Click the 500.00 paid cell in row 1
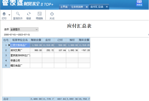Image resolution: width=149 pixels, height=101 pixels. [x=60, y=45]
